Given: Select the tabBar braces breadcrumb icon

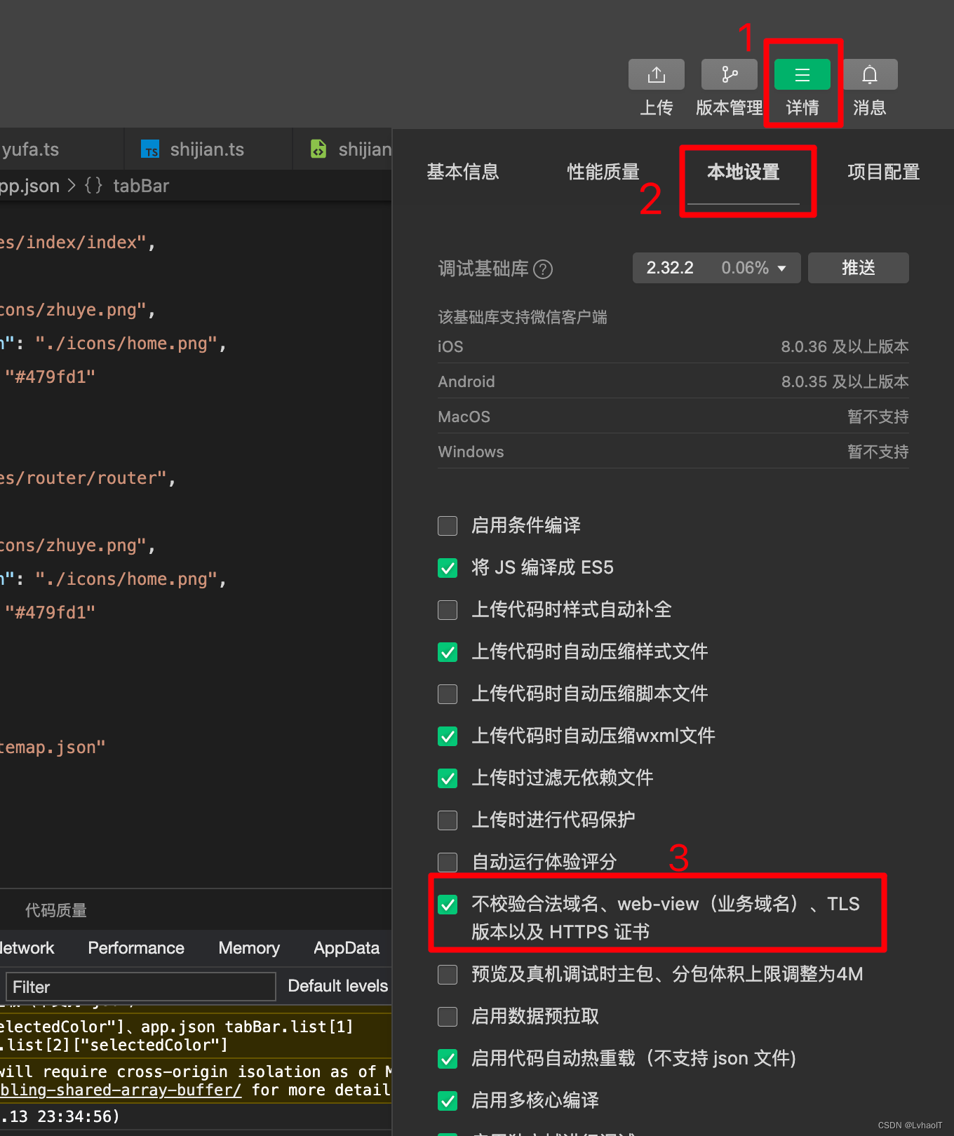Looking at the screenshot, I should [93, 186].
